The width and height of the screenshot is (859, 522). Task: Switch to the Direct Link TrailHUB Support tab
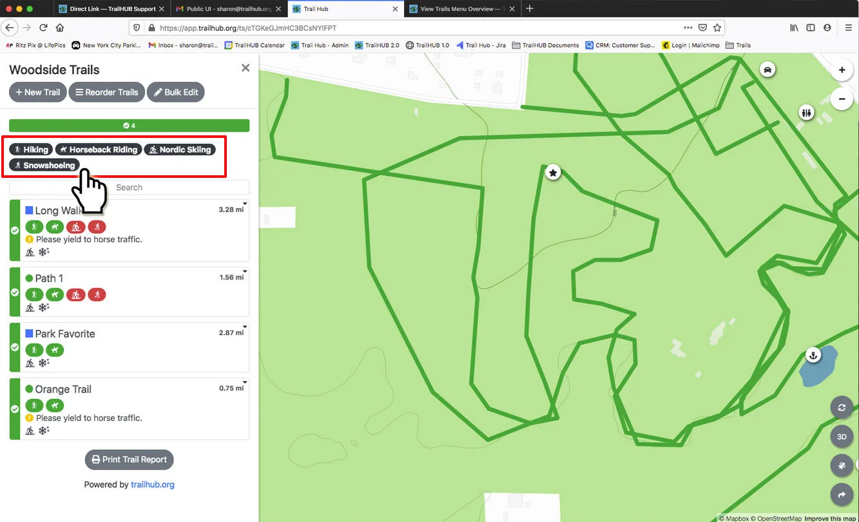click(x=112, y=9)
